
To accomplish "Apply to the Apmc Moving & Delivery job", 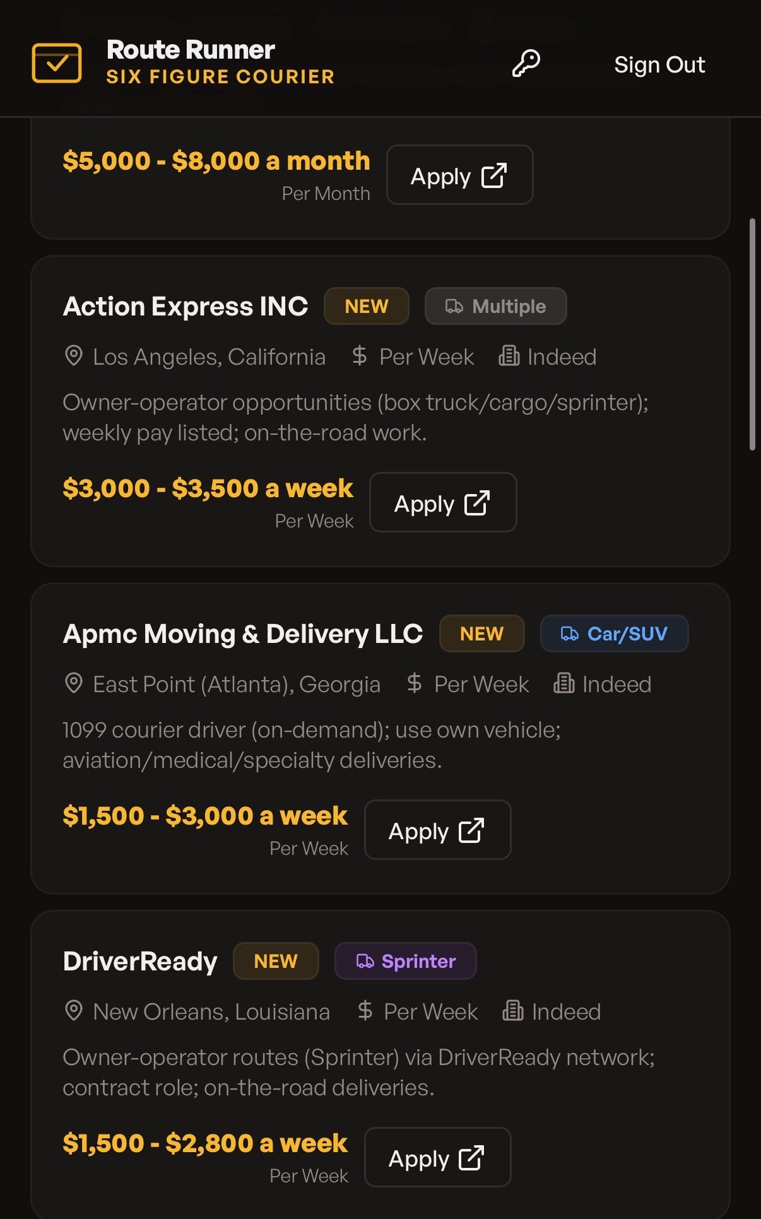I will click(437, 830).
